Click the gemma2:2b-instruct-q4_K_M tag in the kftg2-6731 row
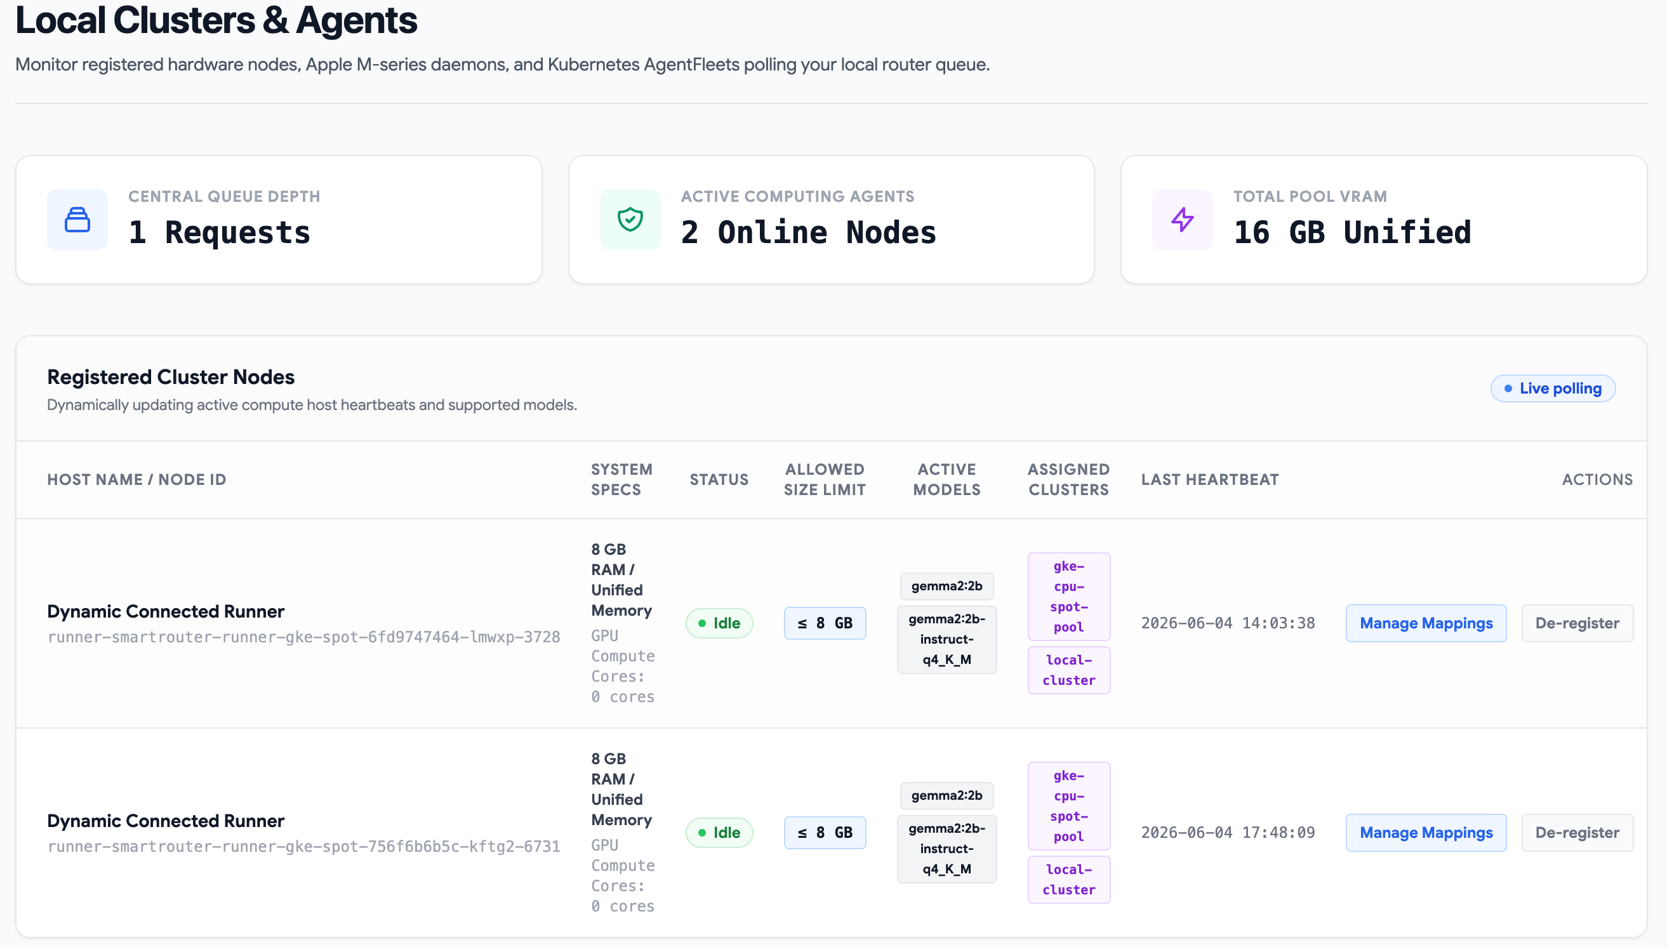 [946, 849]
